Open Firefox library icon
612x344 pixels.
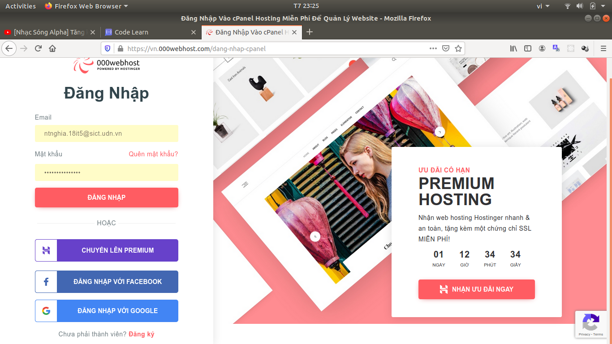(x=513, y=48)
